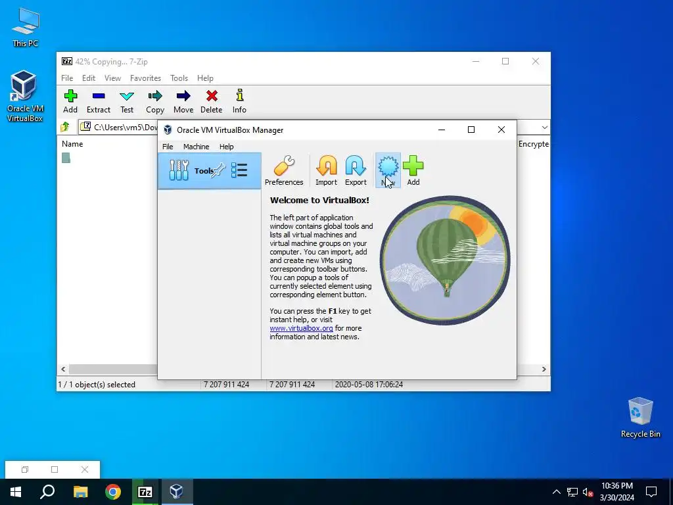Open the View menu in 7-Zip
The width and height of the screenshot is (673, 505).
[x=112, y=78]
